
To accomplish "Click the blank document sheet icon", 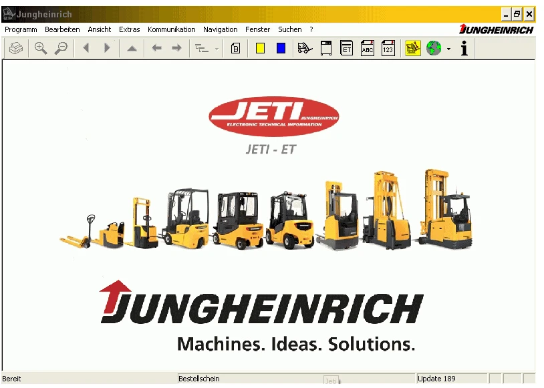I will [326, 48].
